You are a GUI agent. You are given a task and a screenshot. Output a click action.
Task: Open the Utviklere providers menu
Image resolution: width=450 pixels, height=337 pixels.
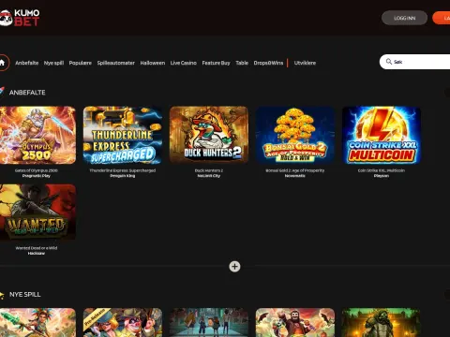305,63
